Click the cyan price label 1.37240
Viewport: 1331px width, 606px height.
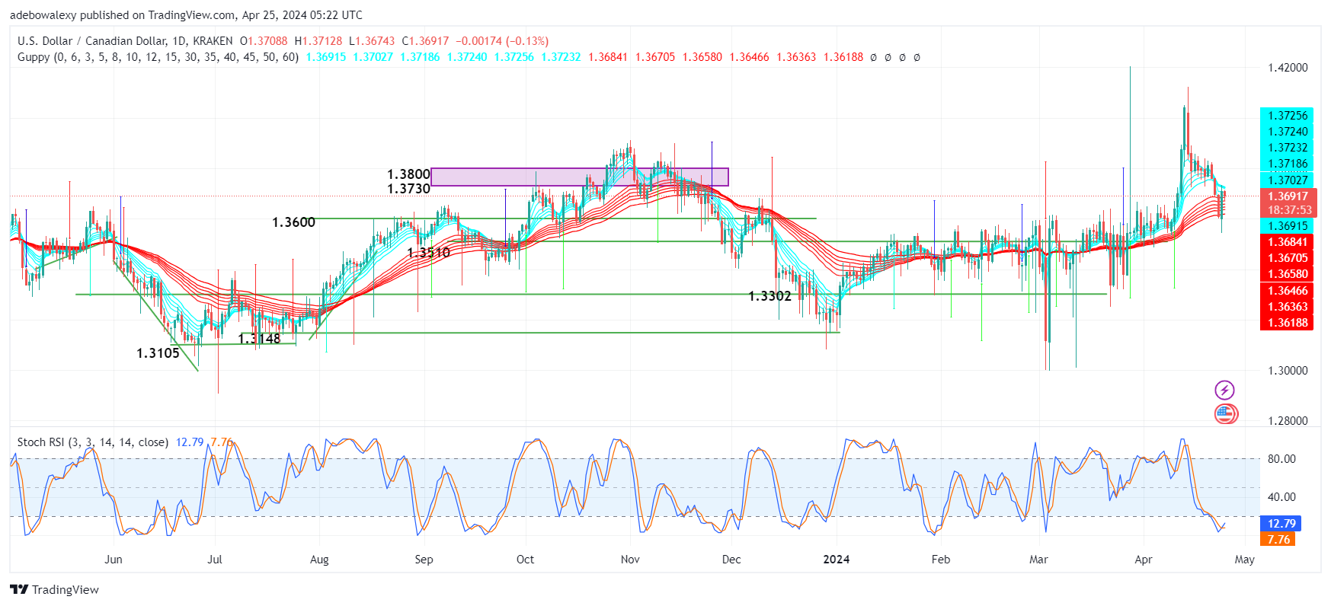point(1287,132)
